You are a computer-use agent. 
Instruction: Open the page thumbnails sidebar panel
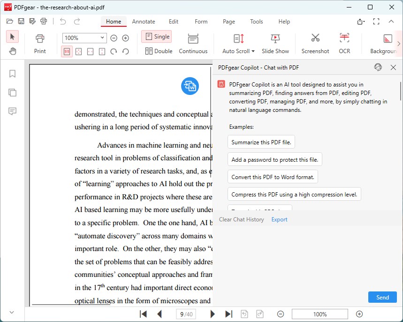[13, 93]
